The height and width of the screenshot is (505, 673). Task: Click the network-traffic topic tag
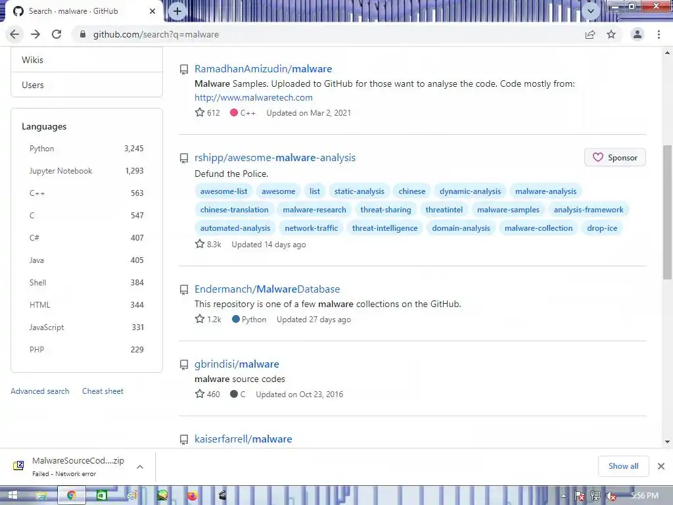pos(311,228)
